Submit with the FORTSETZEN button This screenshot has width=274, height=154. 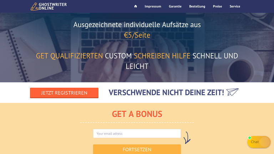click(137, 149)
